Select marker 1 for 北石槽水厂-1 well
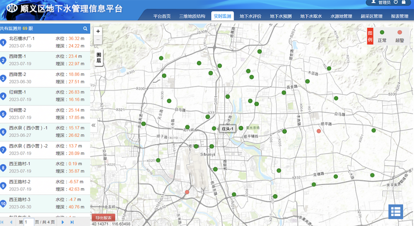The height and width of the screenshot is (226, 414). (x=3, y=42)
